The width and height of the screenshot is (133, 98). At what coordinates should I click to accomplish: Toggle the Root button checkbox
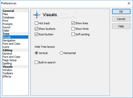click(x=36, y=34)
